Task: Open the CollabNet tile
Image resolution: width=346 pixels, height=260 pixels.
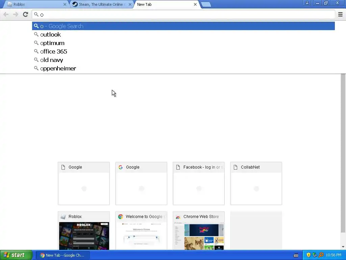Action: [256, 183]
